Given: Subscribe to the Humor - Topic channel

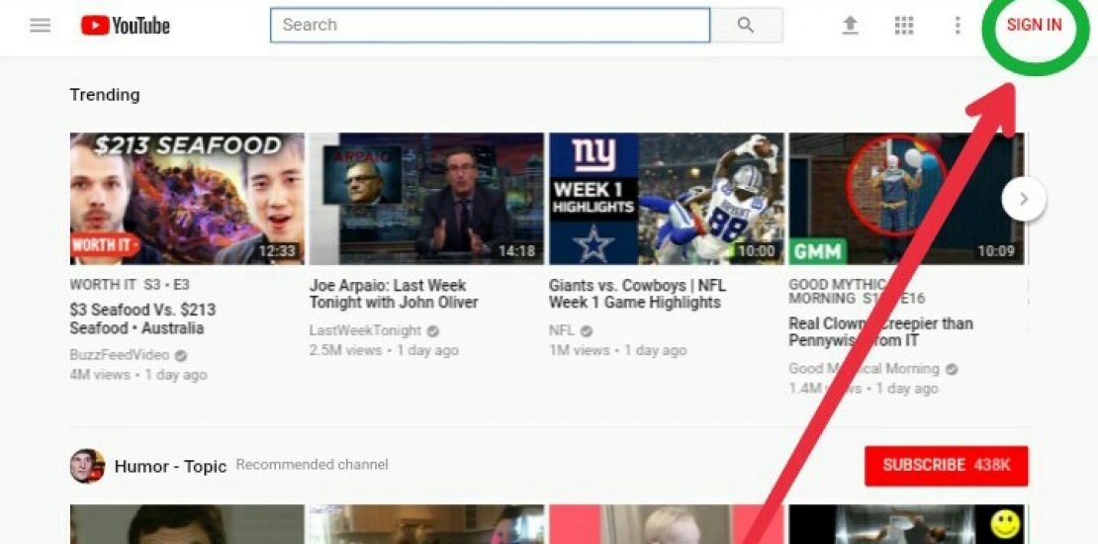Looking at the screenshot, I should coord(946,466).
